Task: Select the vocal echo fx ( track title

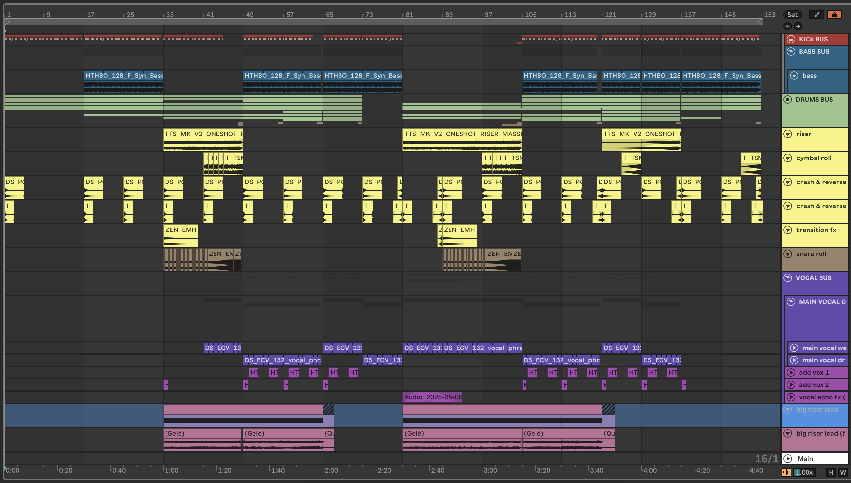Action: (x=822, y=397)
